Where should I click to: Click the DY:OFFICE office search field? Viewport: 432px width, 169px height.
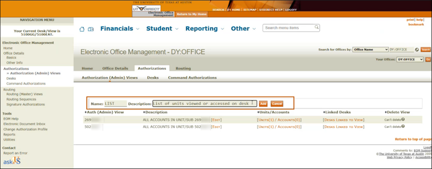pos(401,50)
